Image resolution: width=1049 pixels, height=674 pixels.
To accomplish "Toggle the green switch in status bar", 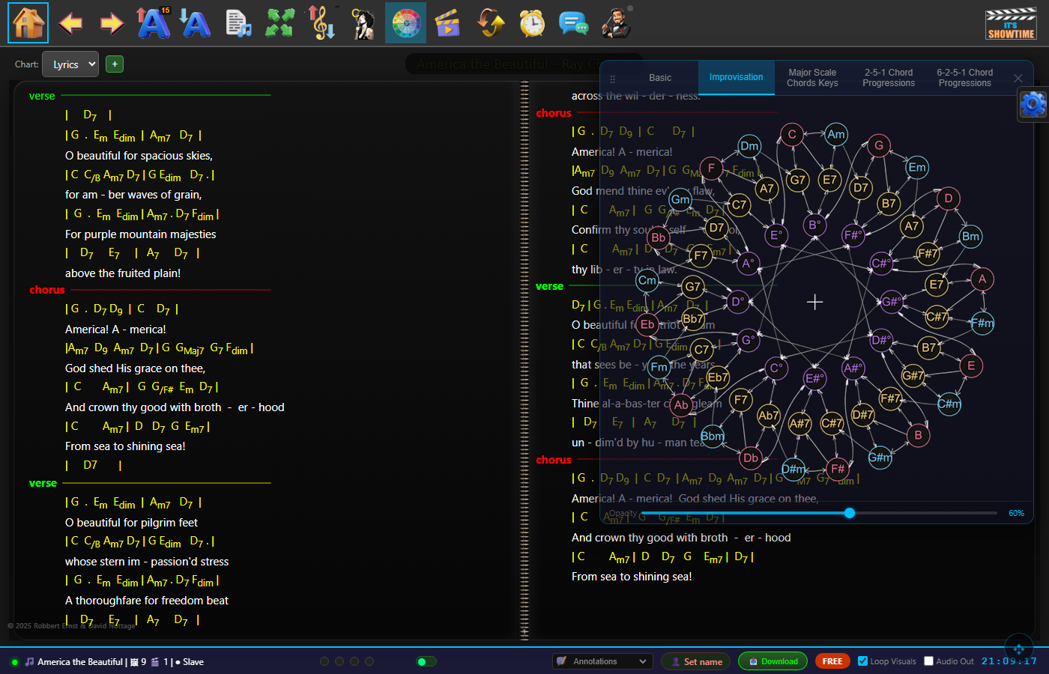I will (x=426, y=661).
